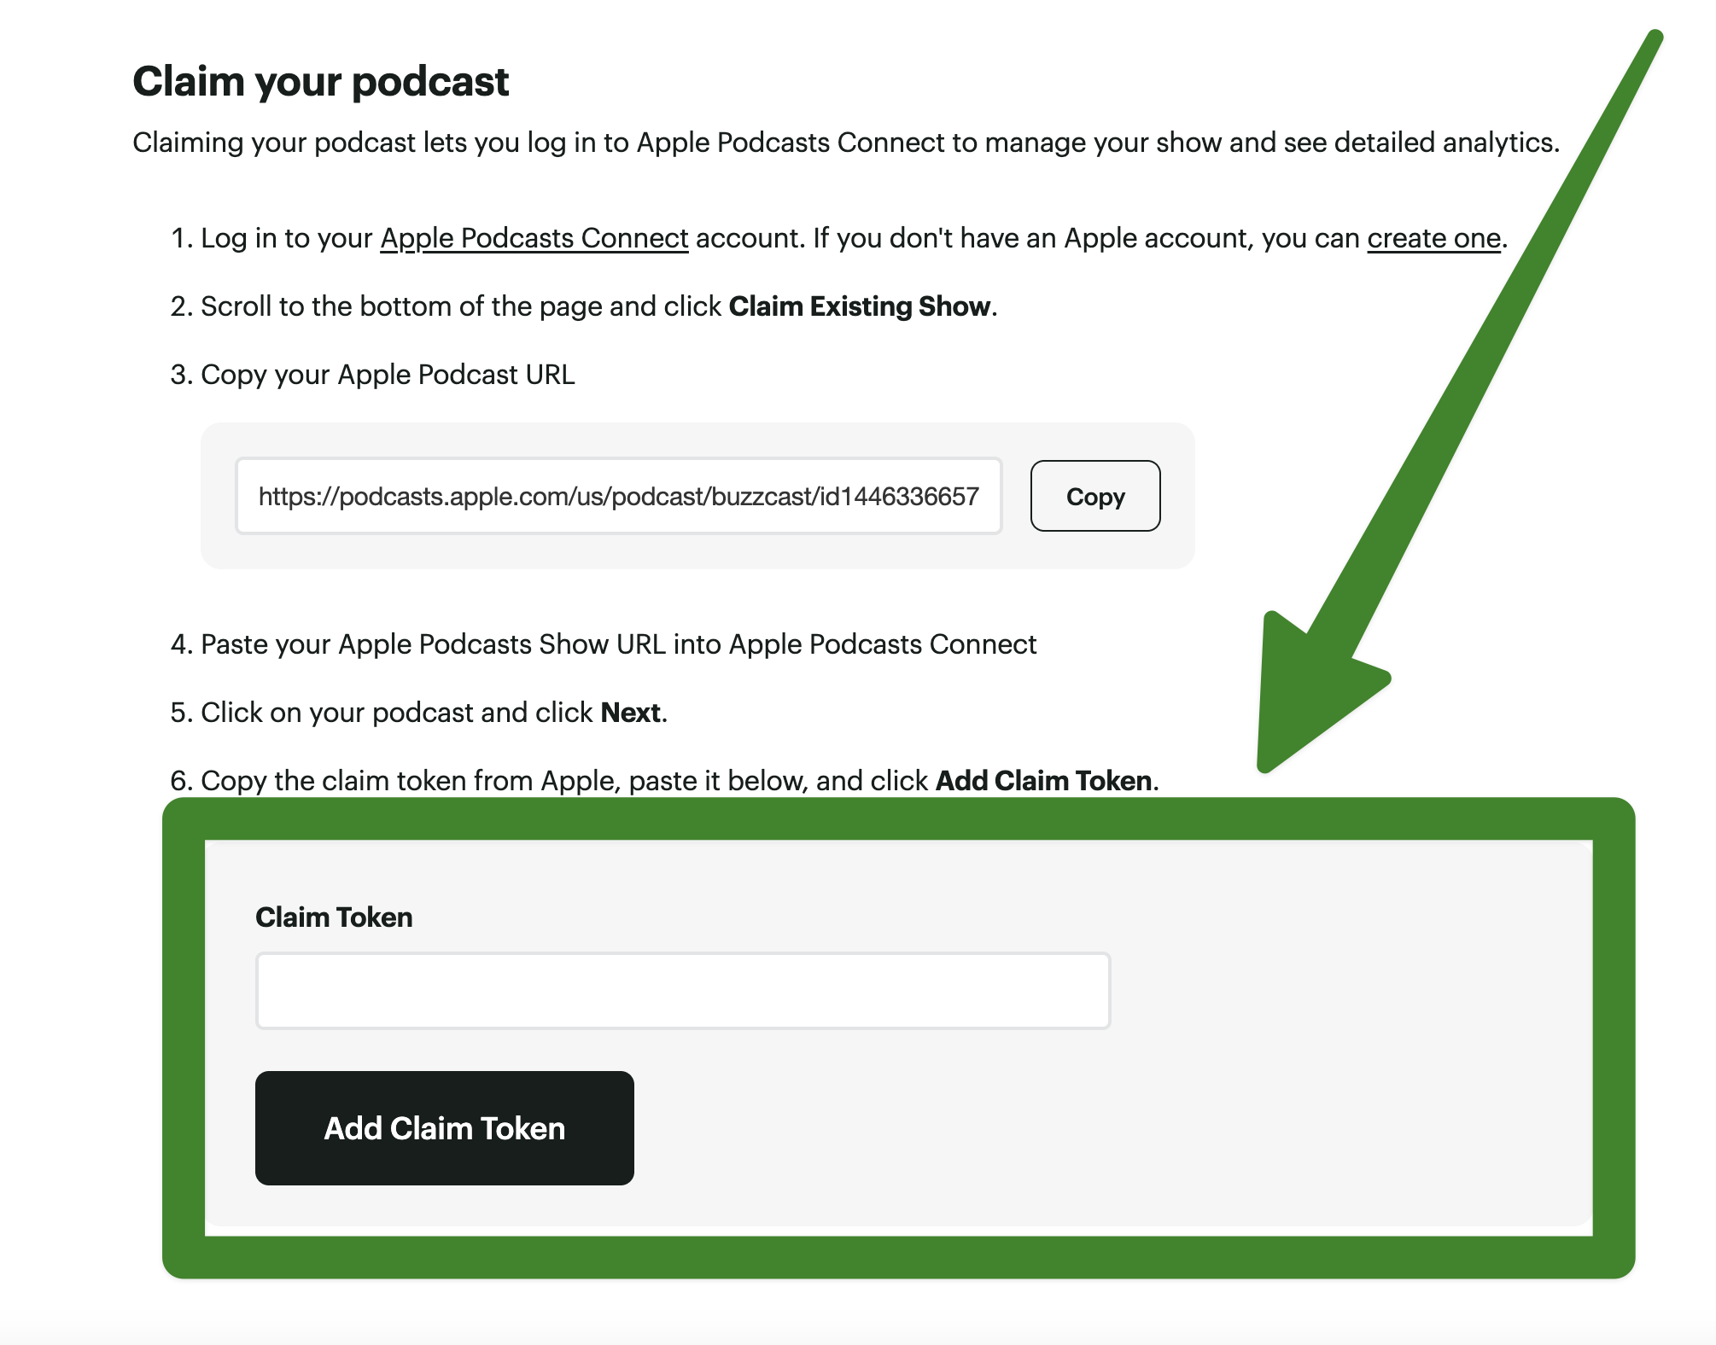
Task: Copy the Apple Podcast URL
Action: coord(1095,496)
